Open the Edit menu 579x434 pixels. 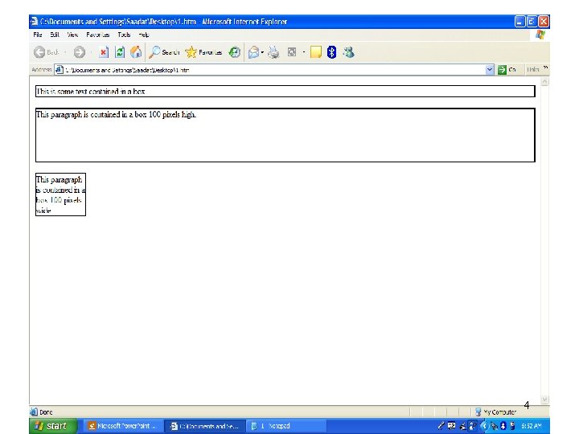tap(55, 35)
